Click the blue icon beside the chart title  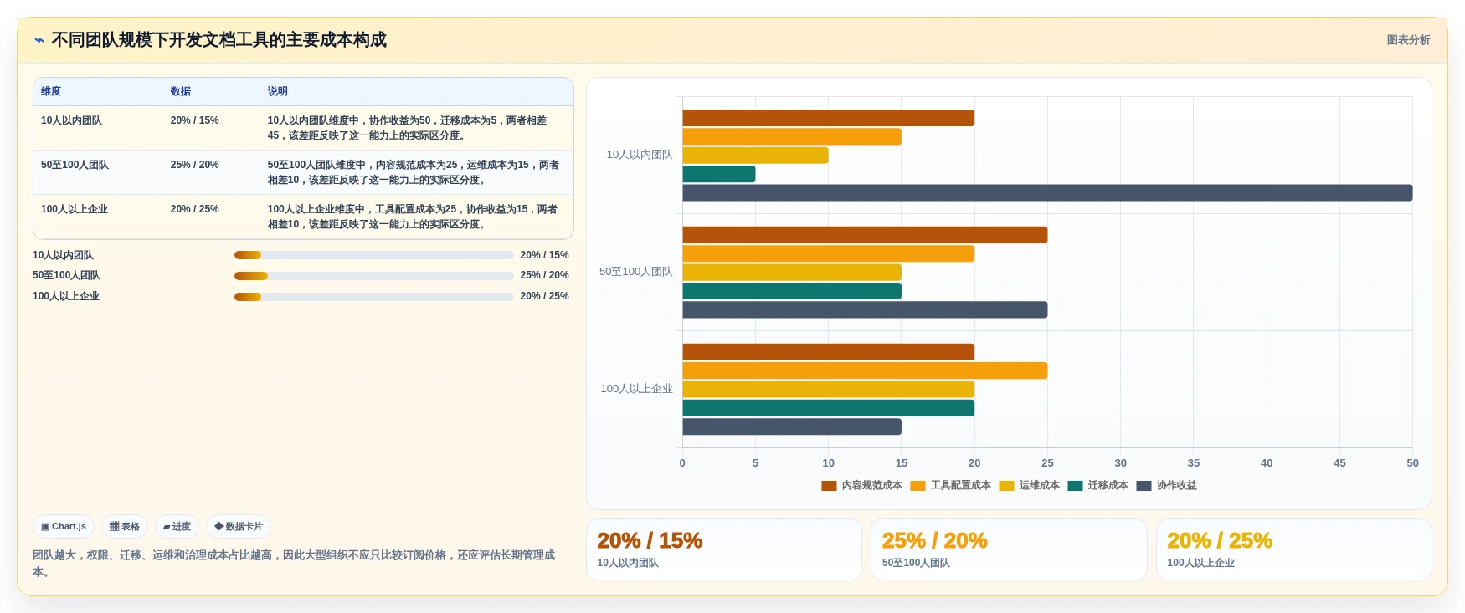coord(39,40)
